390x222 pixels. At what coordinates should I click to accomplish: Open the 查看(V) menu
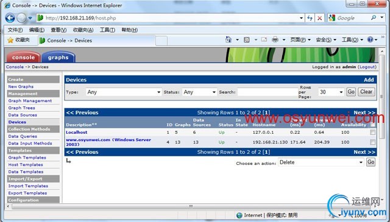tap(58, 30)
